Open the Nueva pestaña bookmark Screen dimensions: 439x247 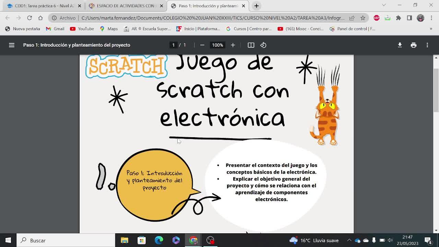pos(23,29)
